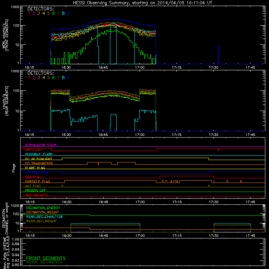Click the 17:00 tick label under decimation panel
269x269 pixels.
(140, 236)
